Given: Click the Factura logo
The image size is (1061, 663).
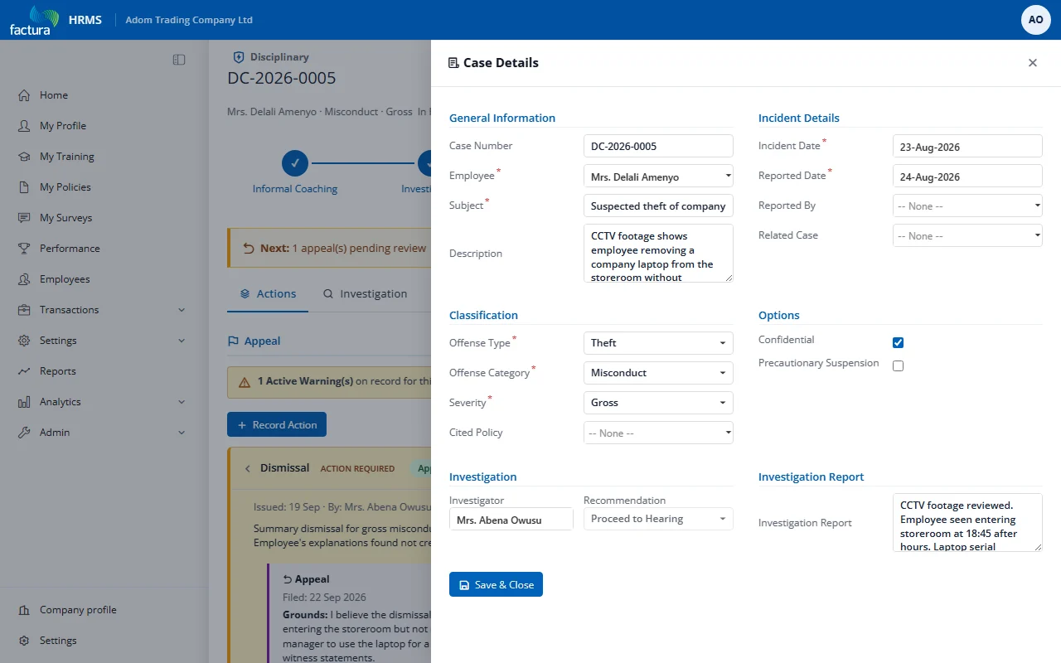Looking at the screenshot, I should (x=34, y=20).
